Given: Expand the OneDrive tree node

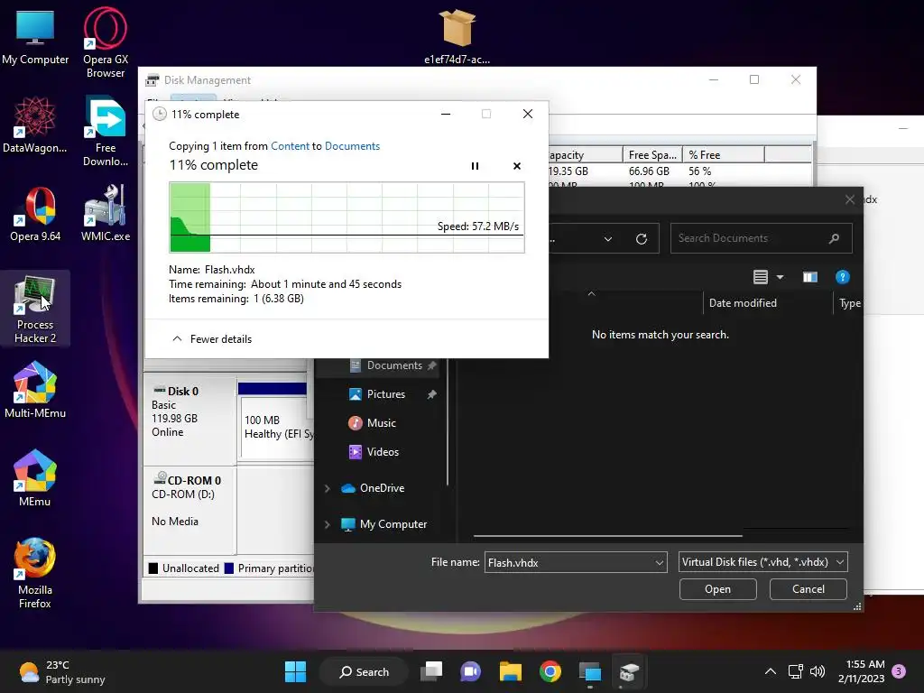Looking at the screenshot, I should 327,488.
